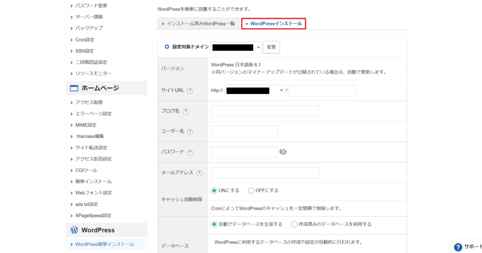The image size is (482, 253).
Task: Click the ホームページ section window icon
Action: point(74,88)
